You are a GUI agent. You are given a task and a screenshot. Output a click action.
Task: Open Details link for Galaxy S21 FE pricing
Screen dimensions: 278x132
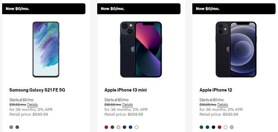32,105
